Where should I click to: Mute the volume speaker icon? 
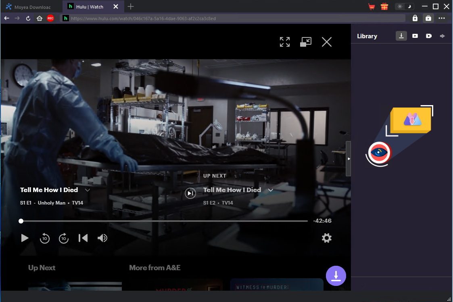pos(102,238)
